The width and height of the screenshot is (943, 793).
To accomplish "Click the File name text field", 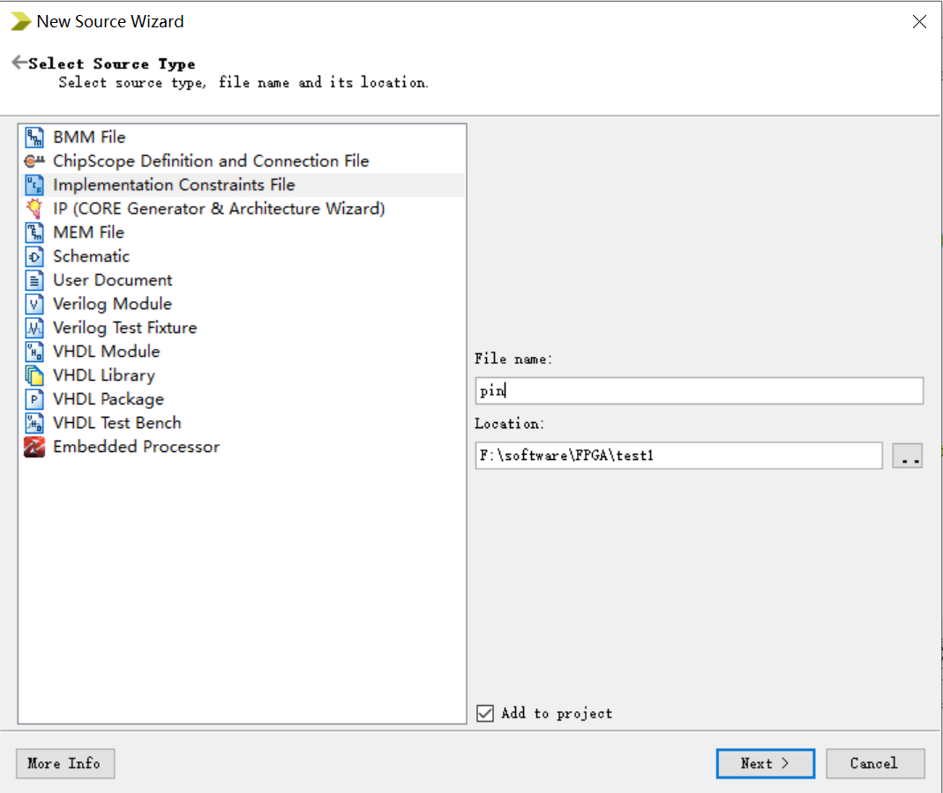I will point(699,390).
